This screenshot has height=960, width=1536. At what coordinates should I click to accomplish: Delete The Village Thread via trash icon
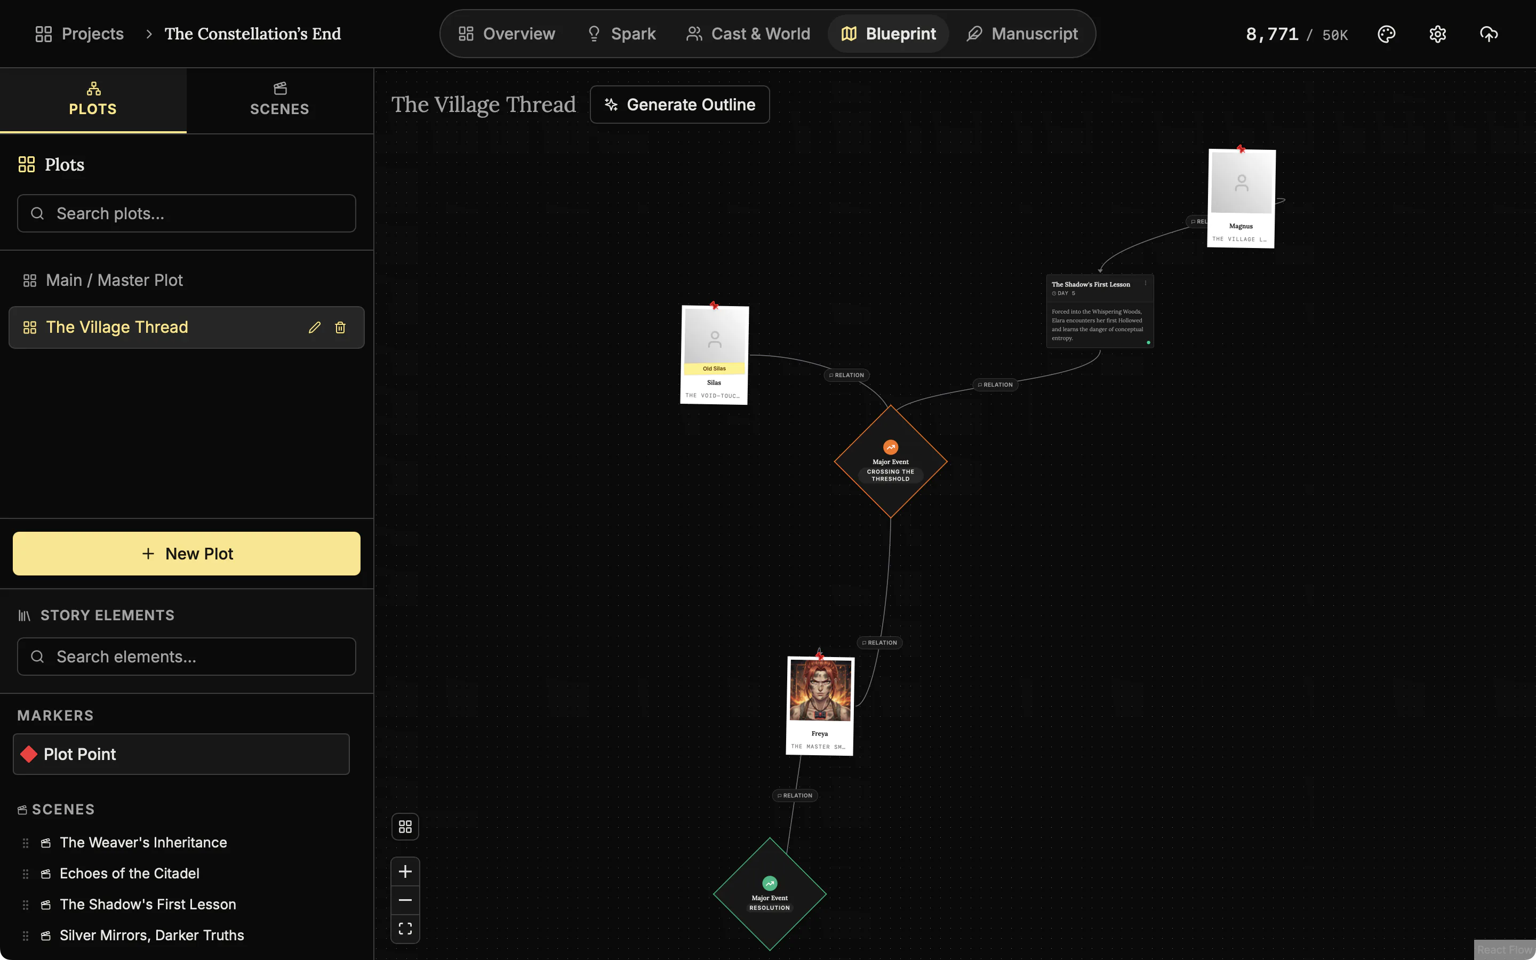click(340, 327)
